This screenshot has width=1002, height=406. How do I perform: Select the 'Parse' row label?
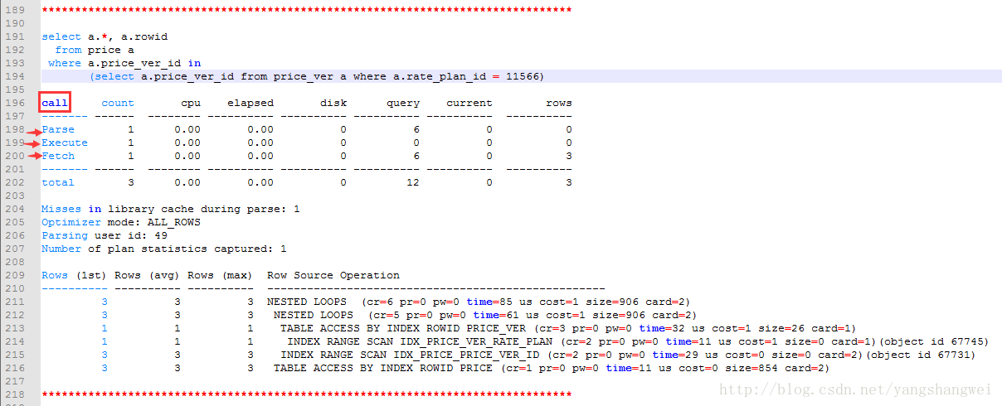pos(58,129)
